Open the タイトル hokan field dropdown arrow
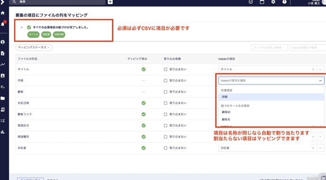Image resolution: width=326 pixels, height=180 pixels. click(320, 69)
